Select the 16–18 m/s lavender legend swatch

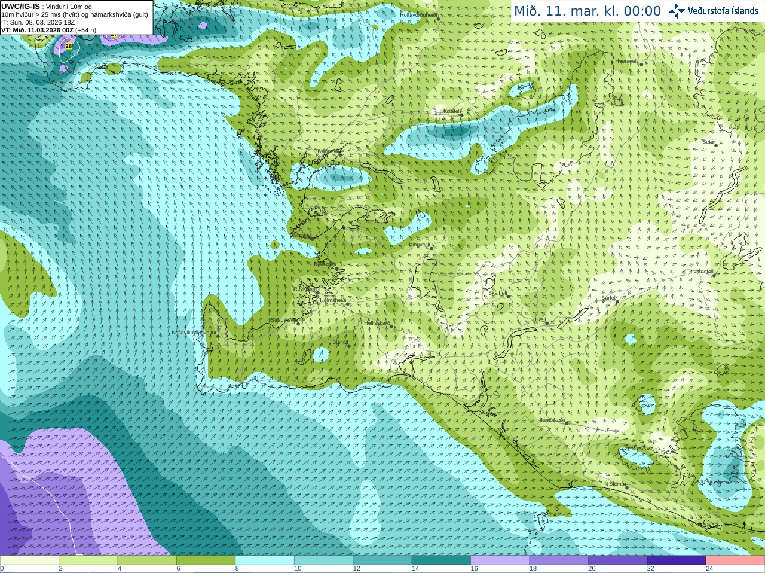click(500, 560)
